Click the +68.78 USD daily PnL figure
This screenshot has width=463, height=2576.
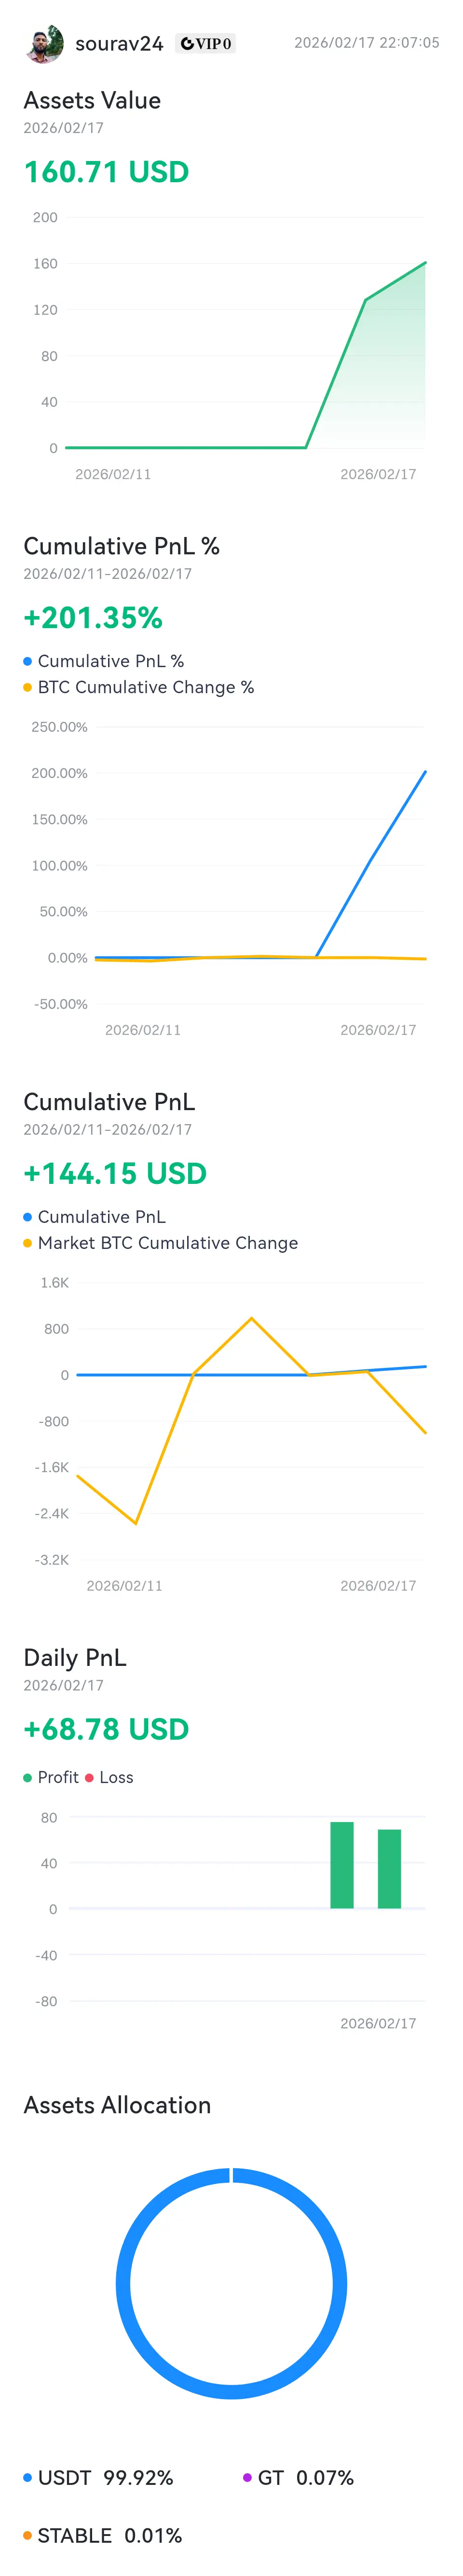point(106,1729)
